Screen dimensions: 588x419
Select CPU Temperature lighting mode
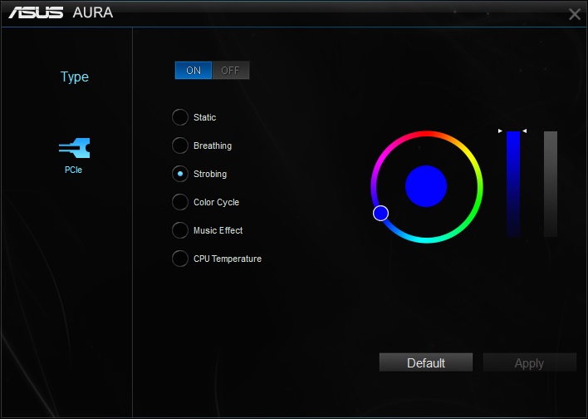[180, 259]
